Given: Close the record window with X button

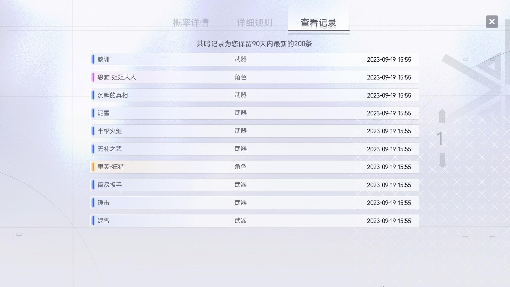Looking at the screenshot, I should 492,22.
